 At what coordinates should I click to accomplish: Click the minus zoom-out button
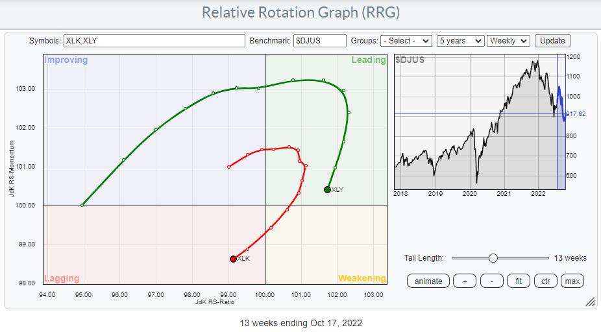point(492,281)
